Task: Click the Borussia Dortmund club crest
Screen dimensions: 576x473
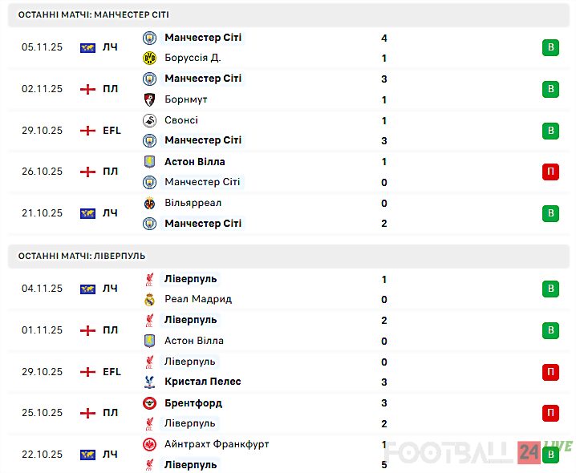Action: (x=149, y=58)
